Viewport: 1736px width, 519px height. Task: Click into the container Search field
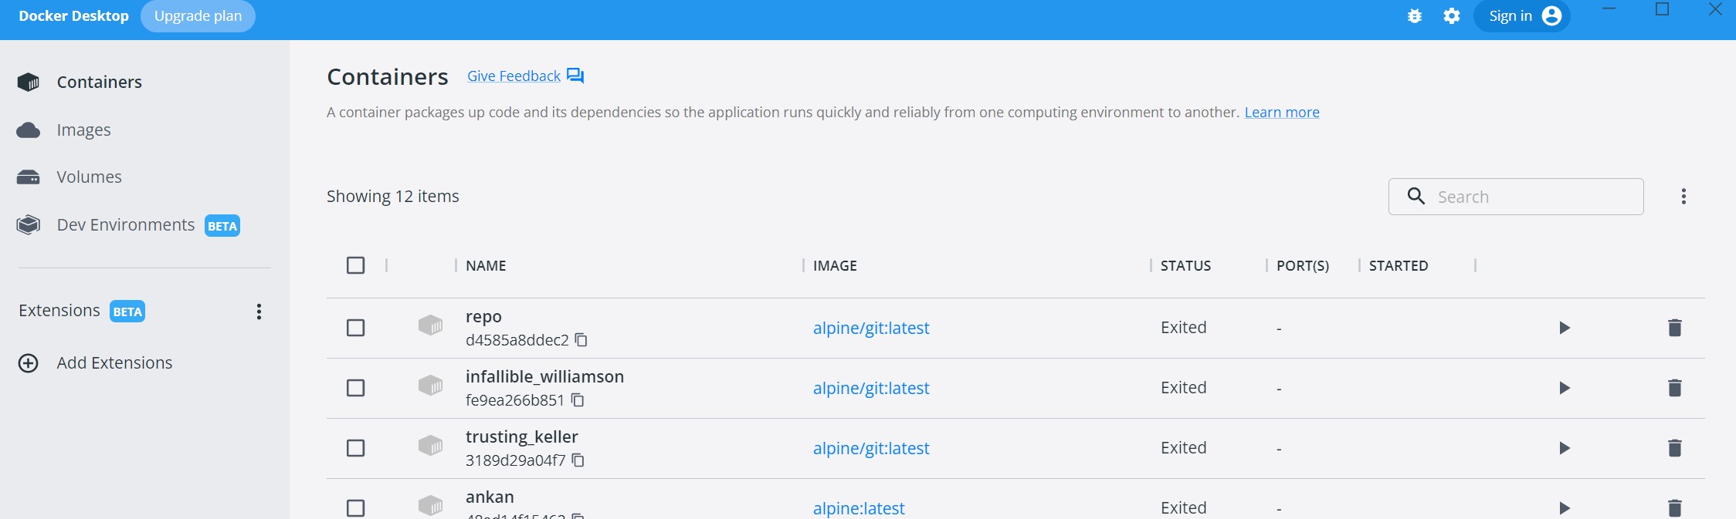pos(1516,197)
